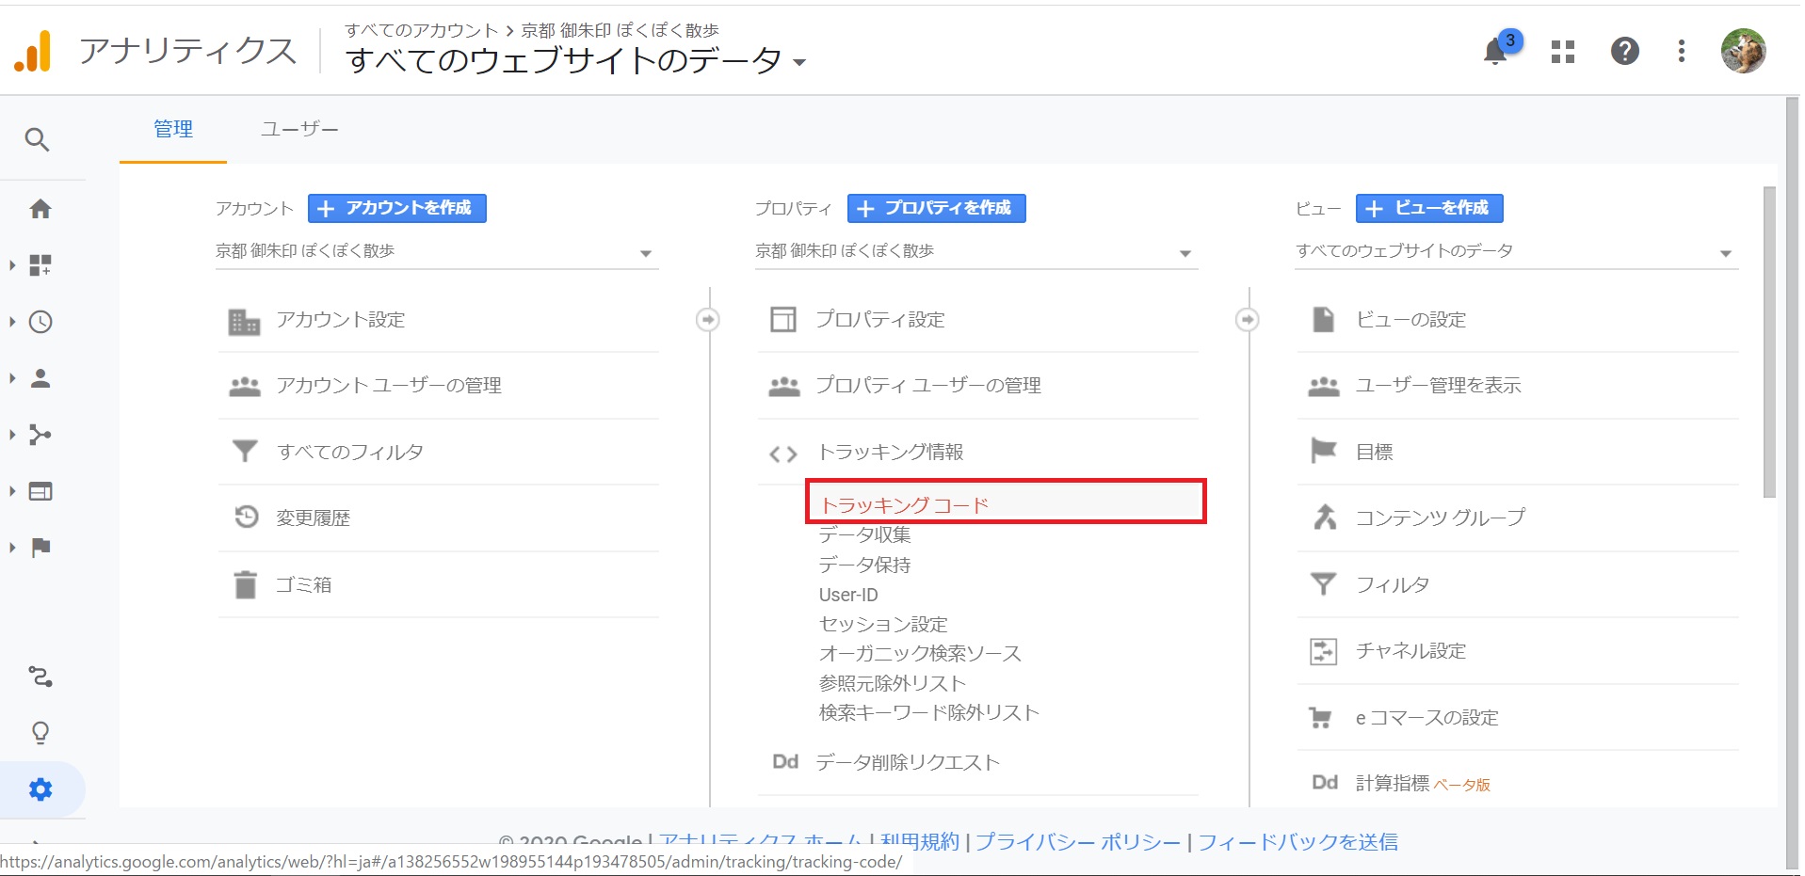Open the すべてのウェブサイトのデータ header selector
This screenshot has height=876, width=1805.
(x=576, y=61)
